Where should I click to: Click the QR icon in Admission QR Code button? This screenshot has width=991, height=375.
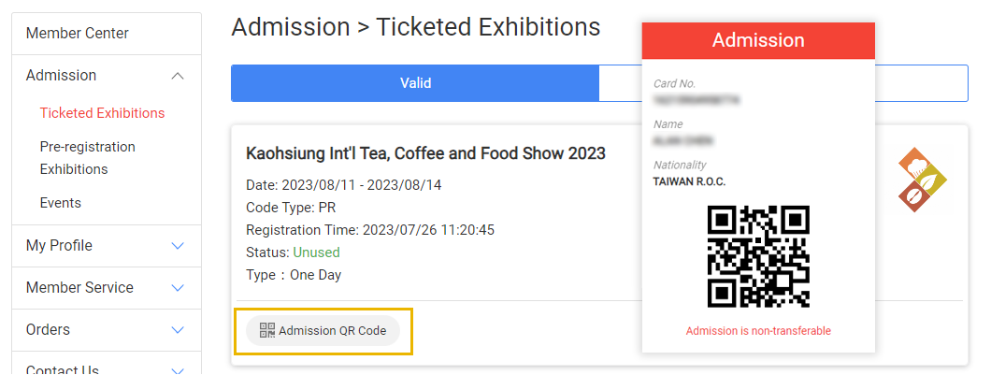(267, 330)
